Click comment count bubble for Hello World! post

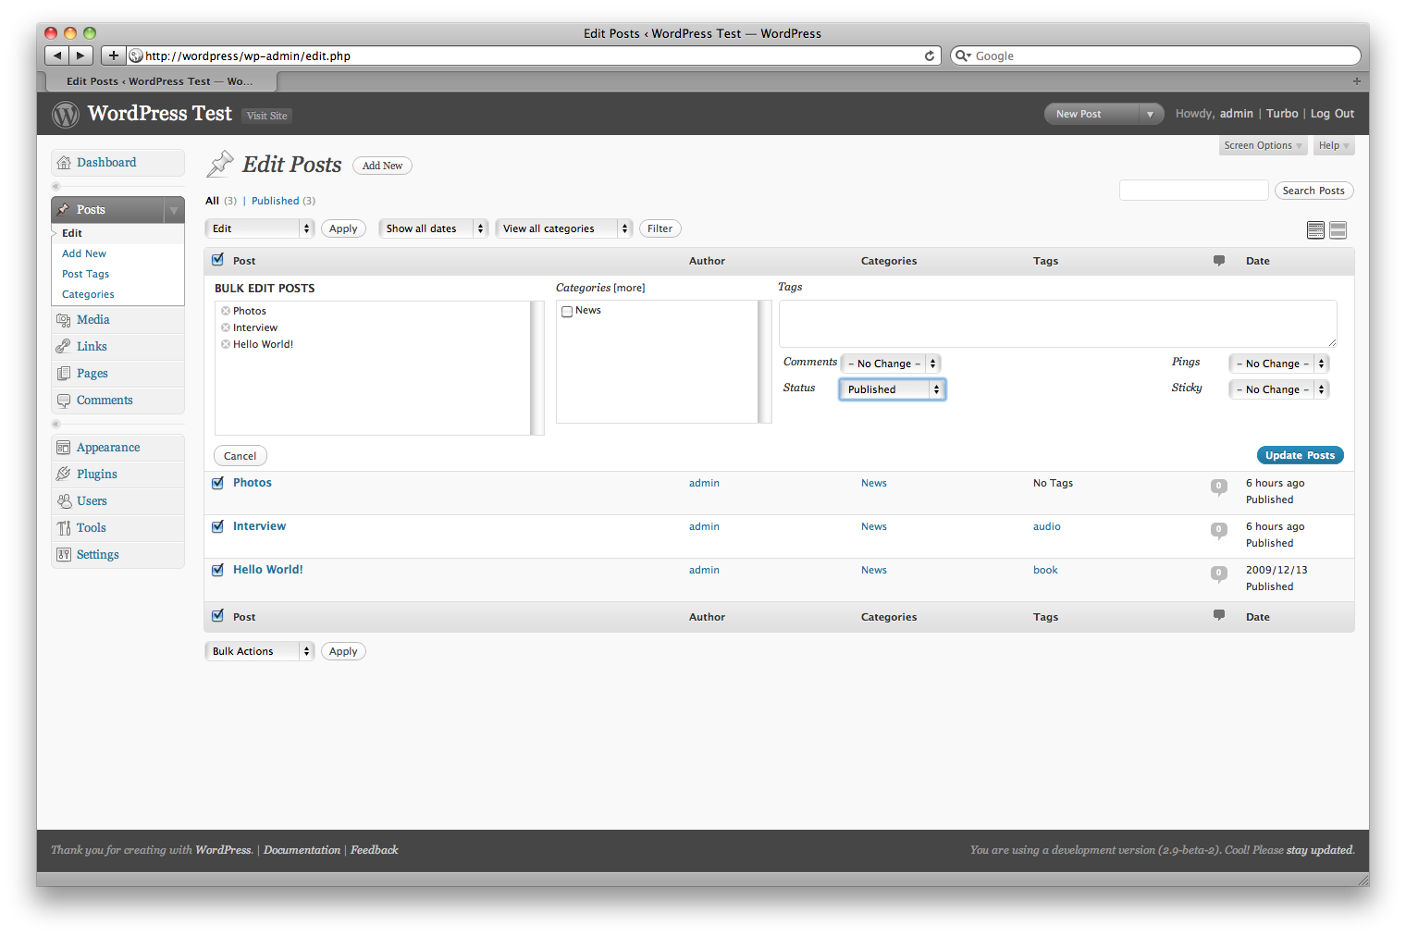1219,573
